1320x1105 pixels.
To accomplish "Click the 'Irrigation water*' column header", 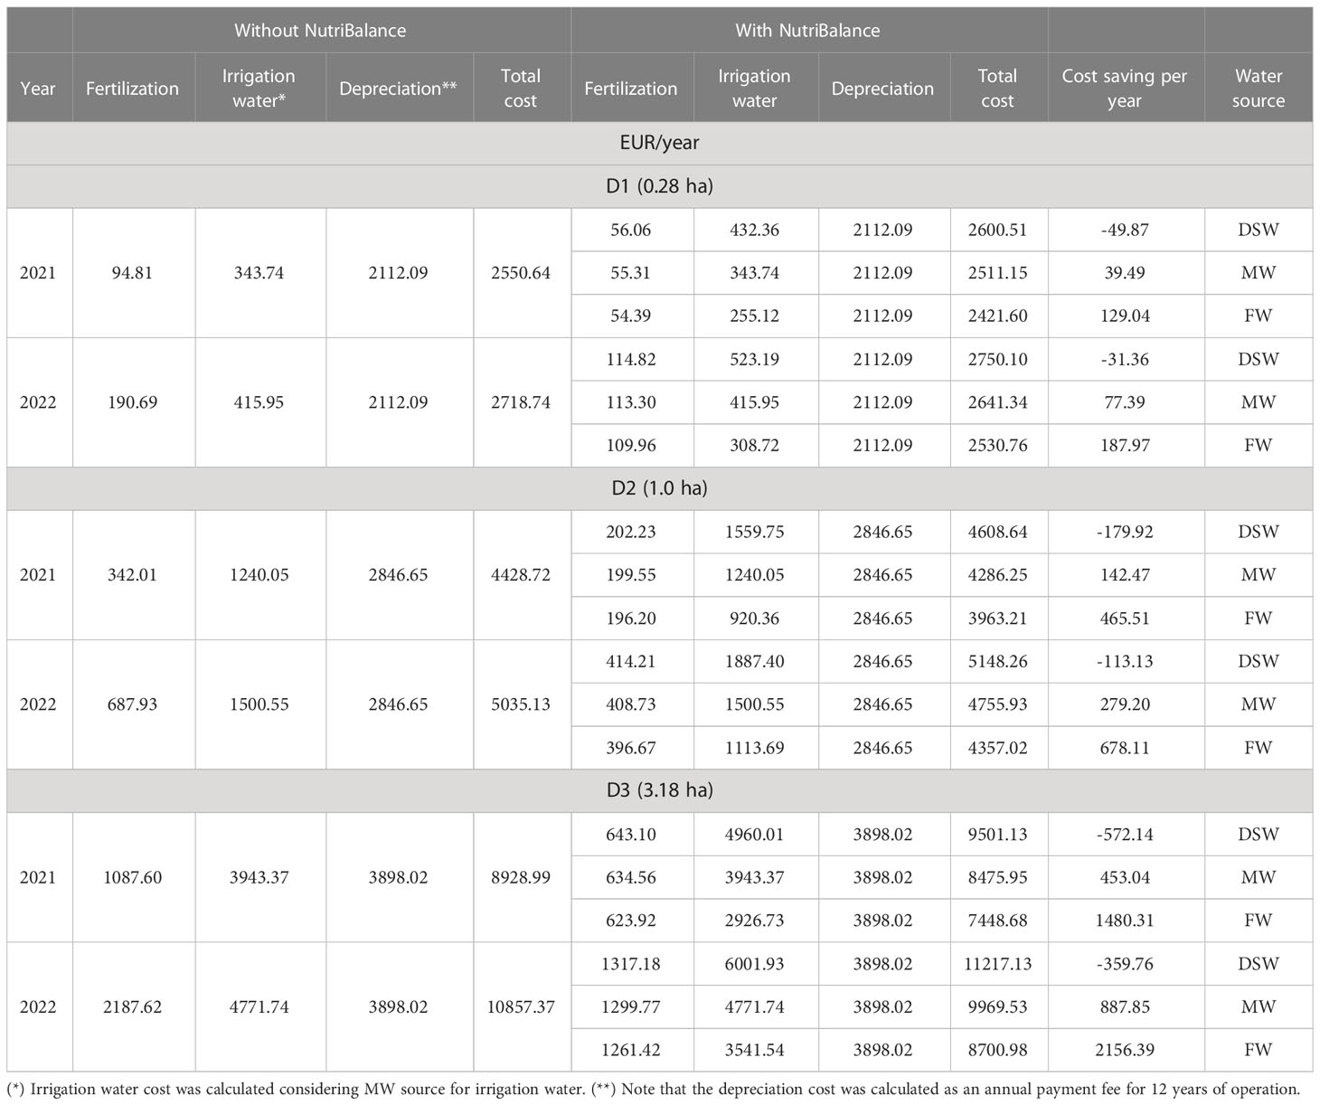I will pyautogui.click(x=259, y=89).
